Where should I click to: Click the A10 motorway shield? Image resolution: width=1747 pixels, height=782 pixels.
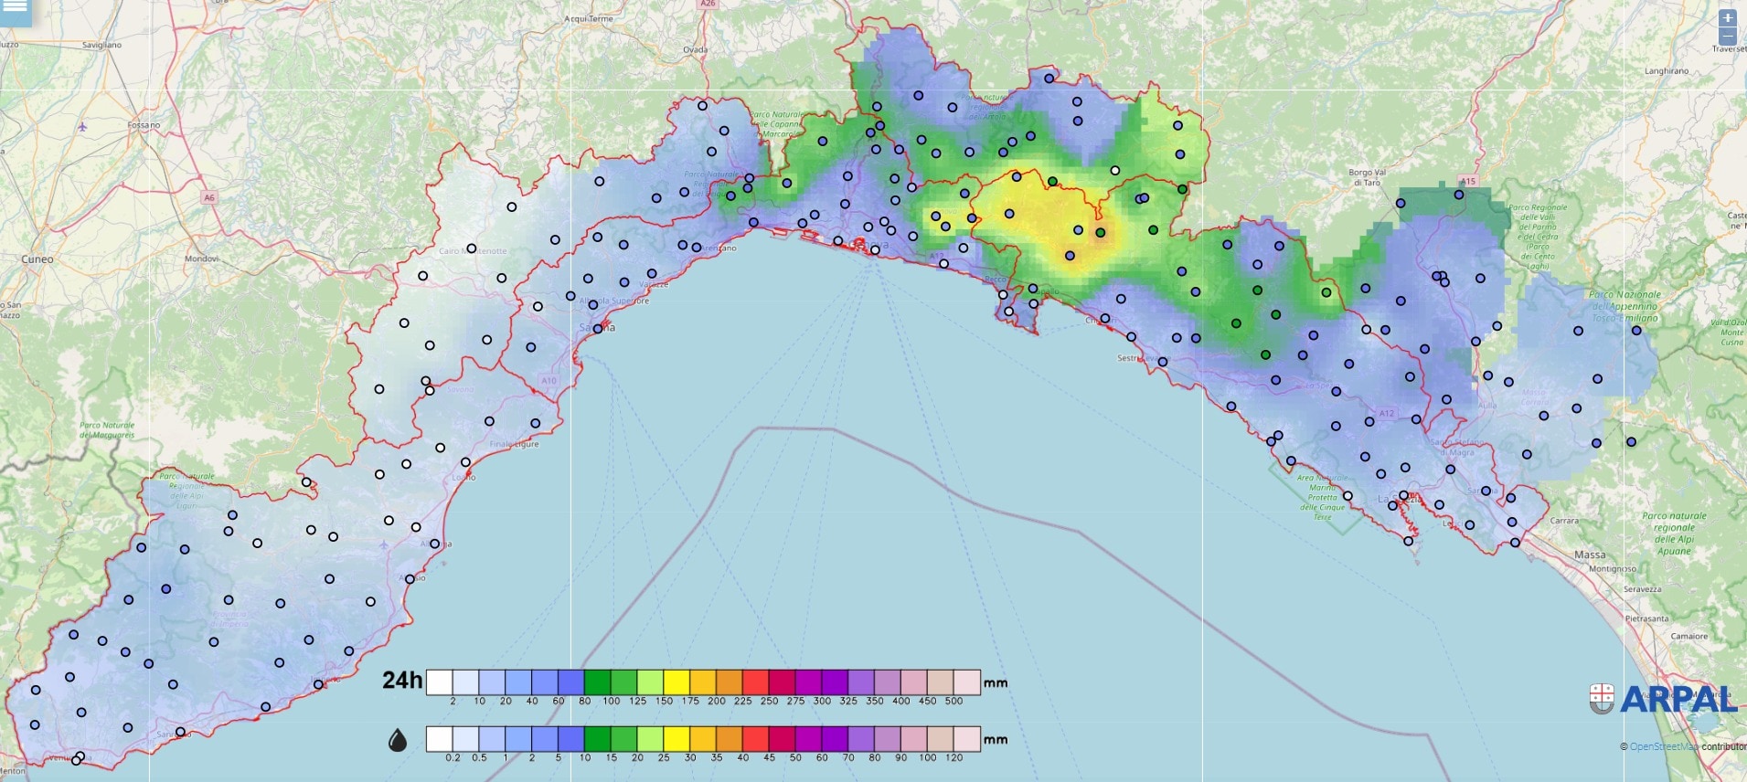tap(549, 381)
